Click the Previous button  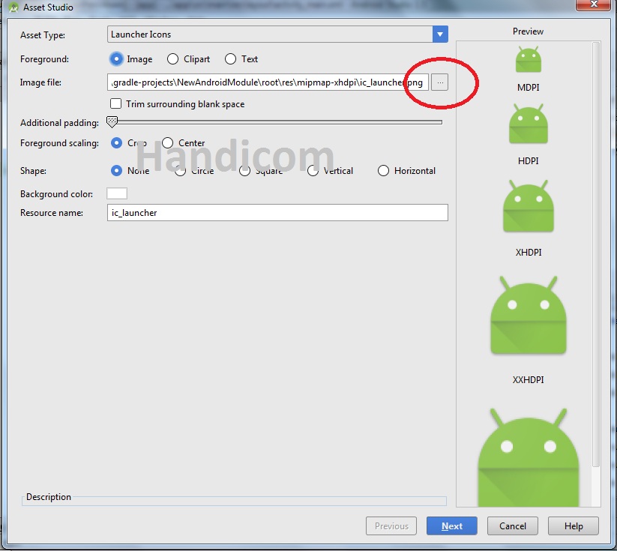click(391, 526)
